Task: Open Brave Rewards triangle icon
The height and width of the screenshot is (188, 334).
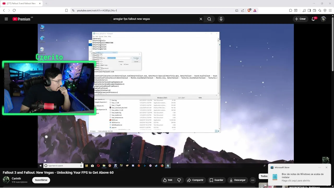Action: click(255, 10)
